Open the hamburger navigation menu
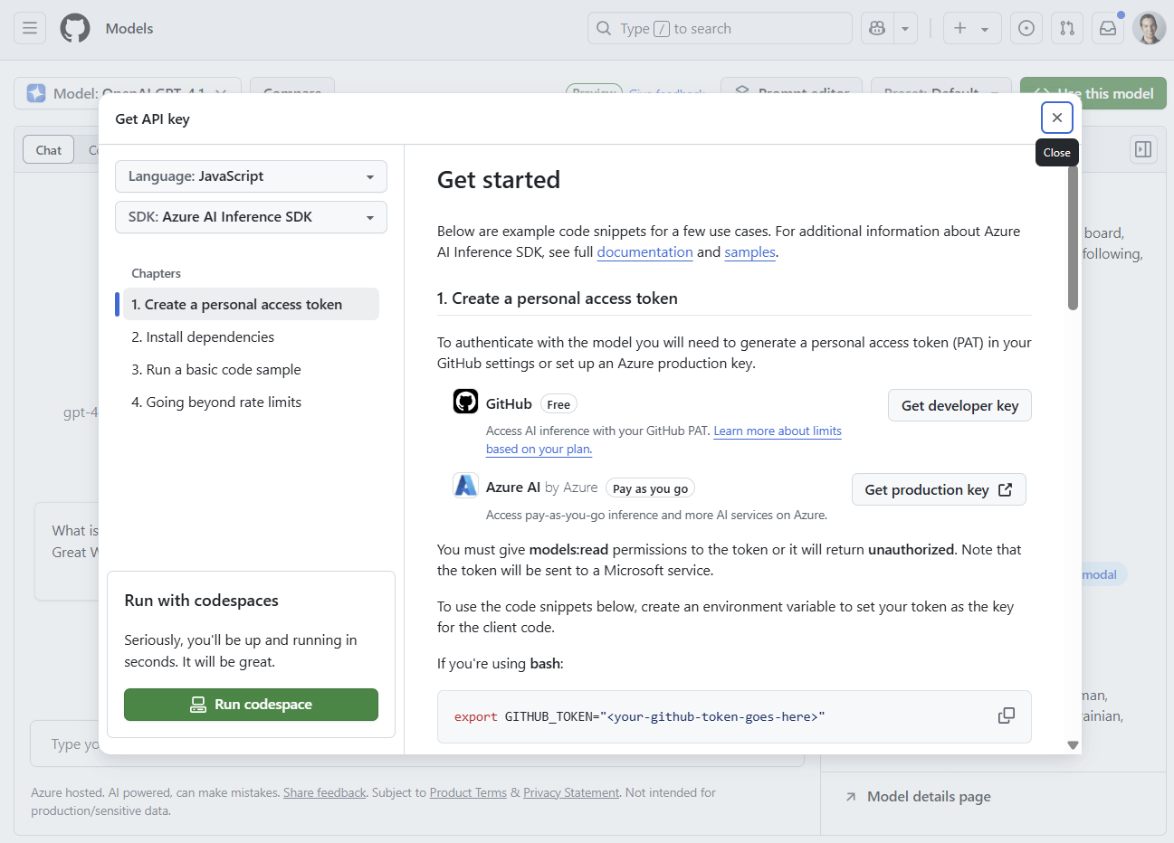Image resolution: width=1174 pixels, height=843 pixels. pos(30,28)
